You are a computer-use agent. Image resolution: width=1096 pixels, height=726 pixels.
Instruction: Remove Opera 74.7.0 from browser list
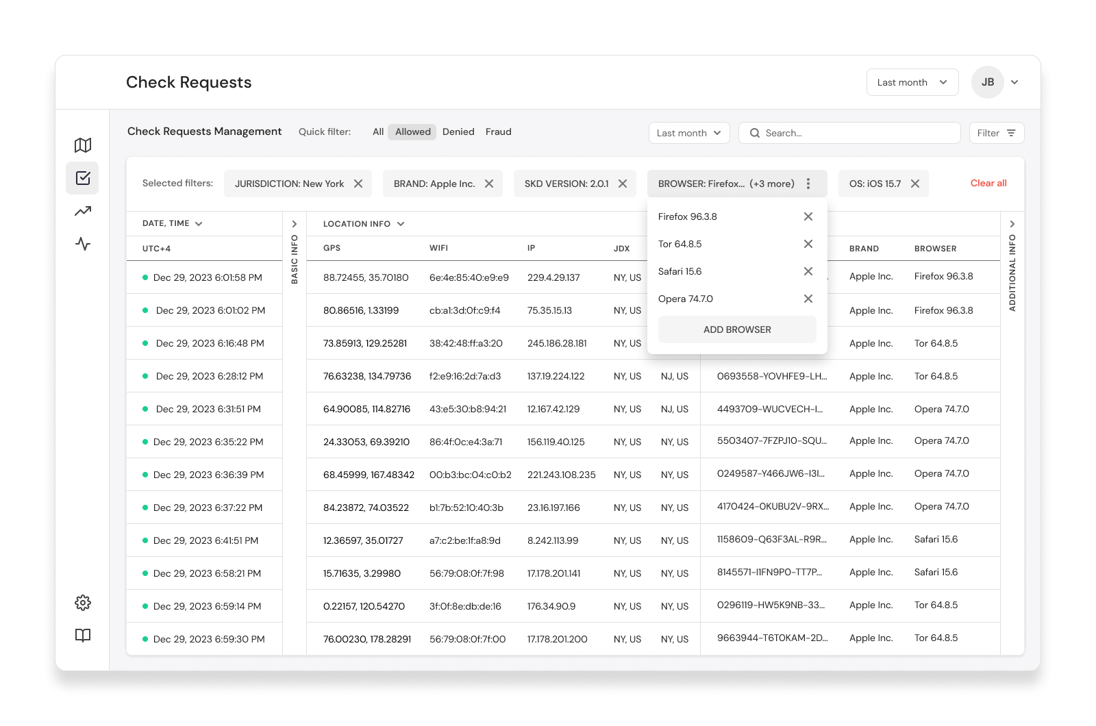[x=808, y=299]
